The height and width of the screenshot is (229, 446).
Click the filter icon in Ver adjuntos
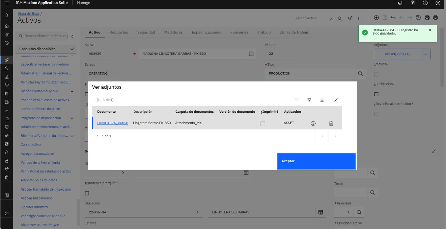[309, 100]
